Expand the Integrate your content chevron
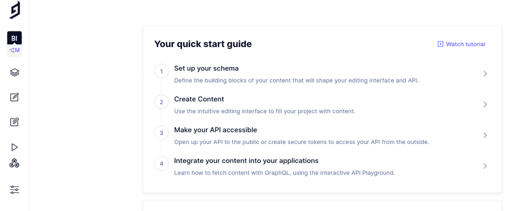513x211 pixels. click(485, 166)
